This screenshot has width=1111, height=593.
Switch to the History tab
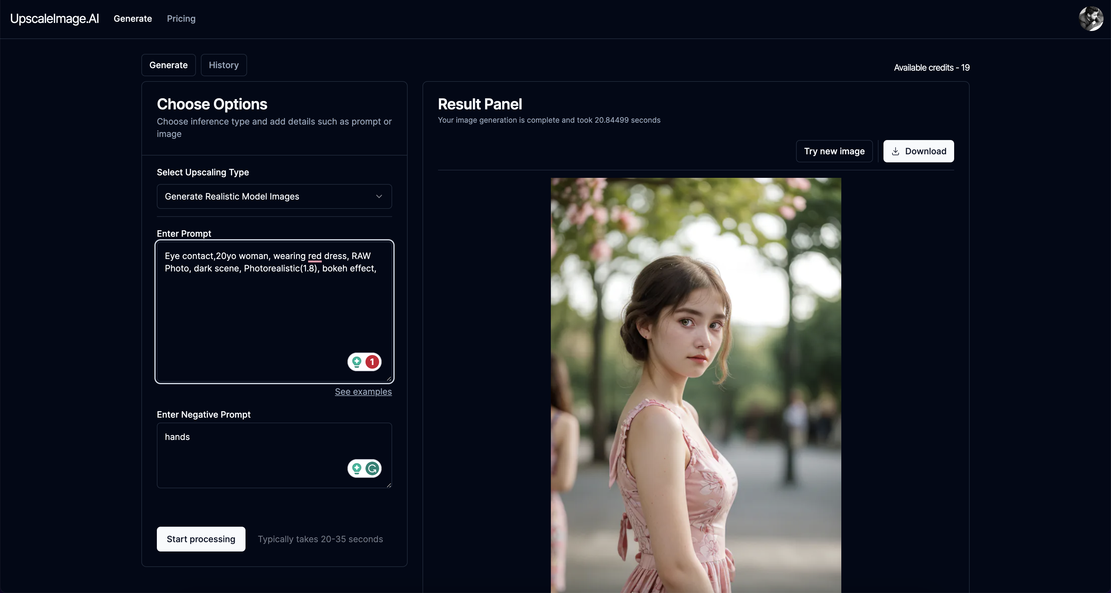coord(224,65)
